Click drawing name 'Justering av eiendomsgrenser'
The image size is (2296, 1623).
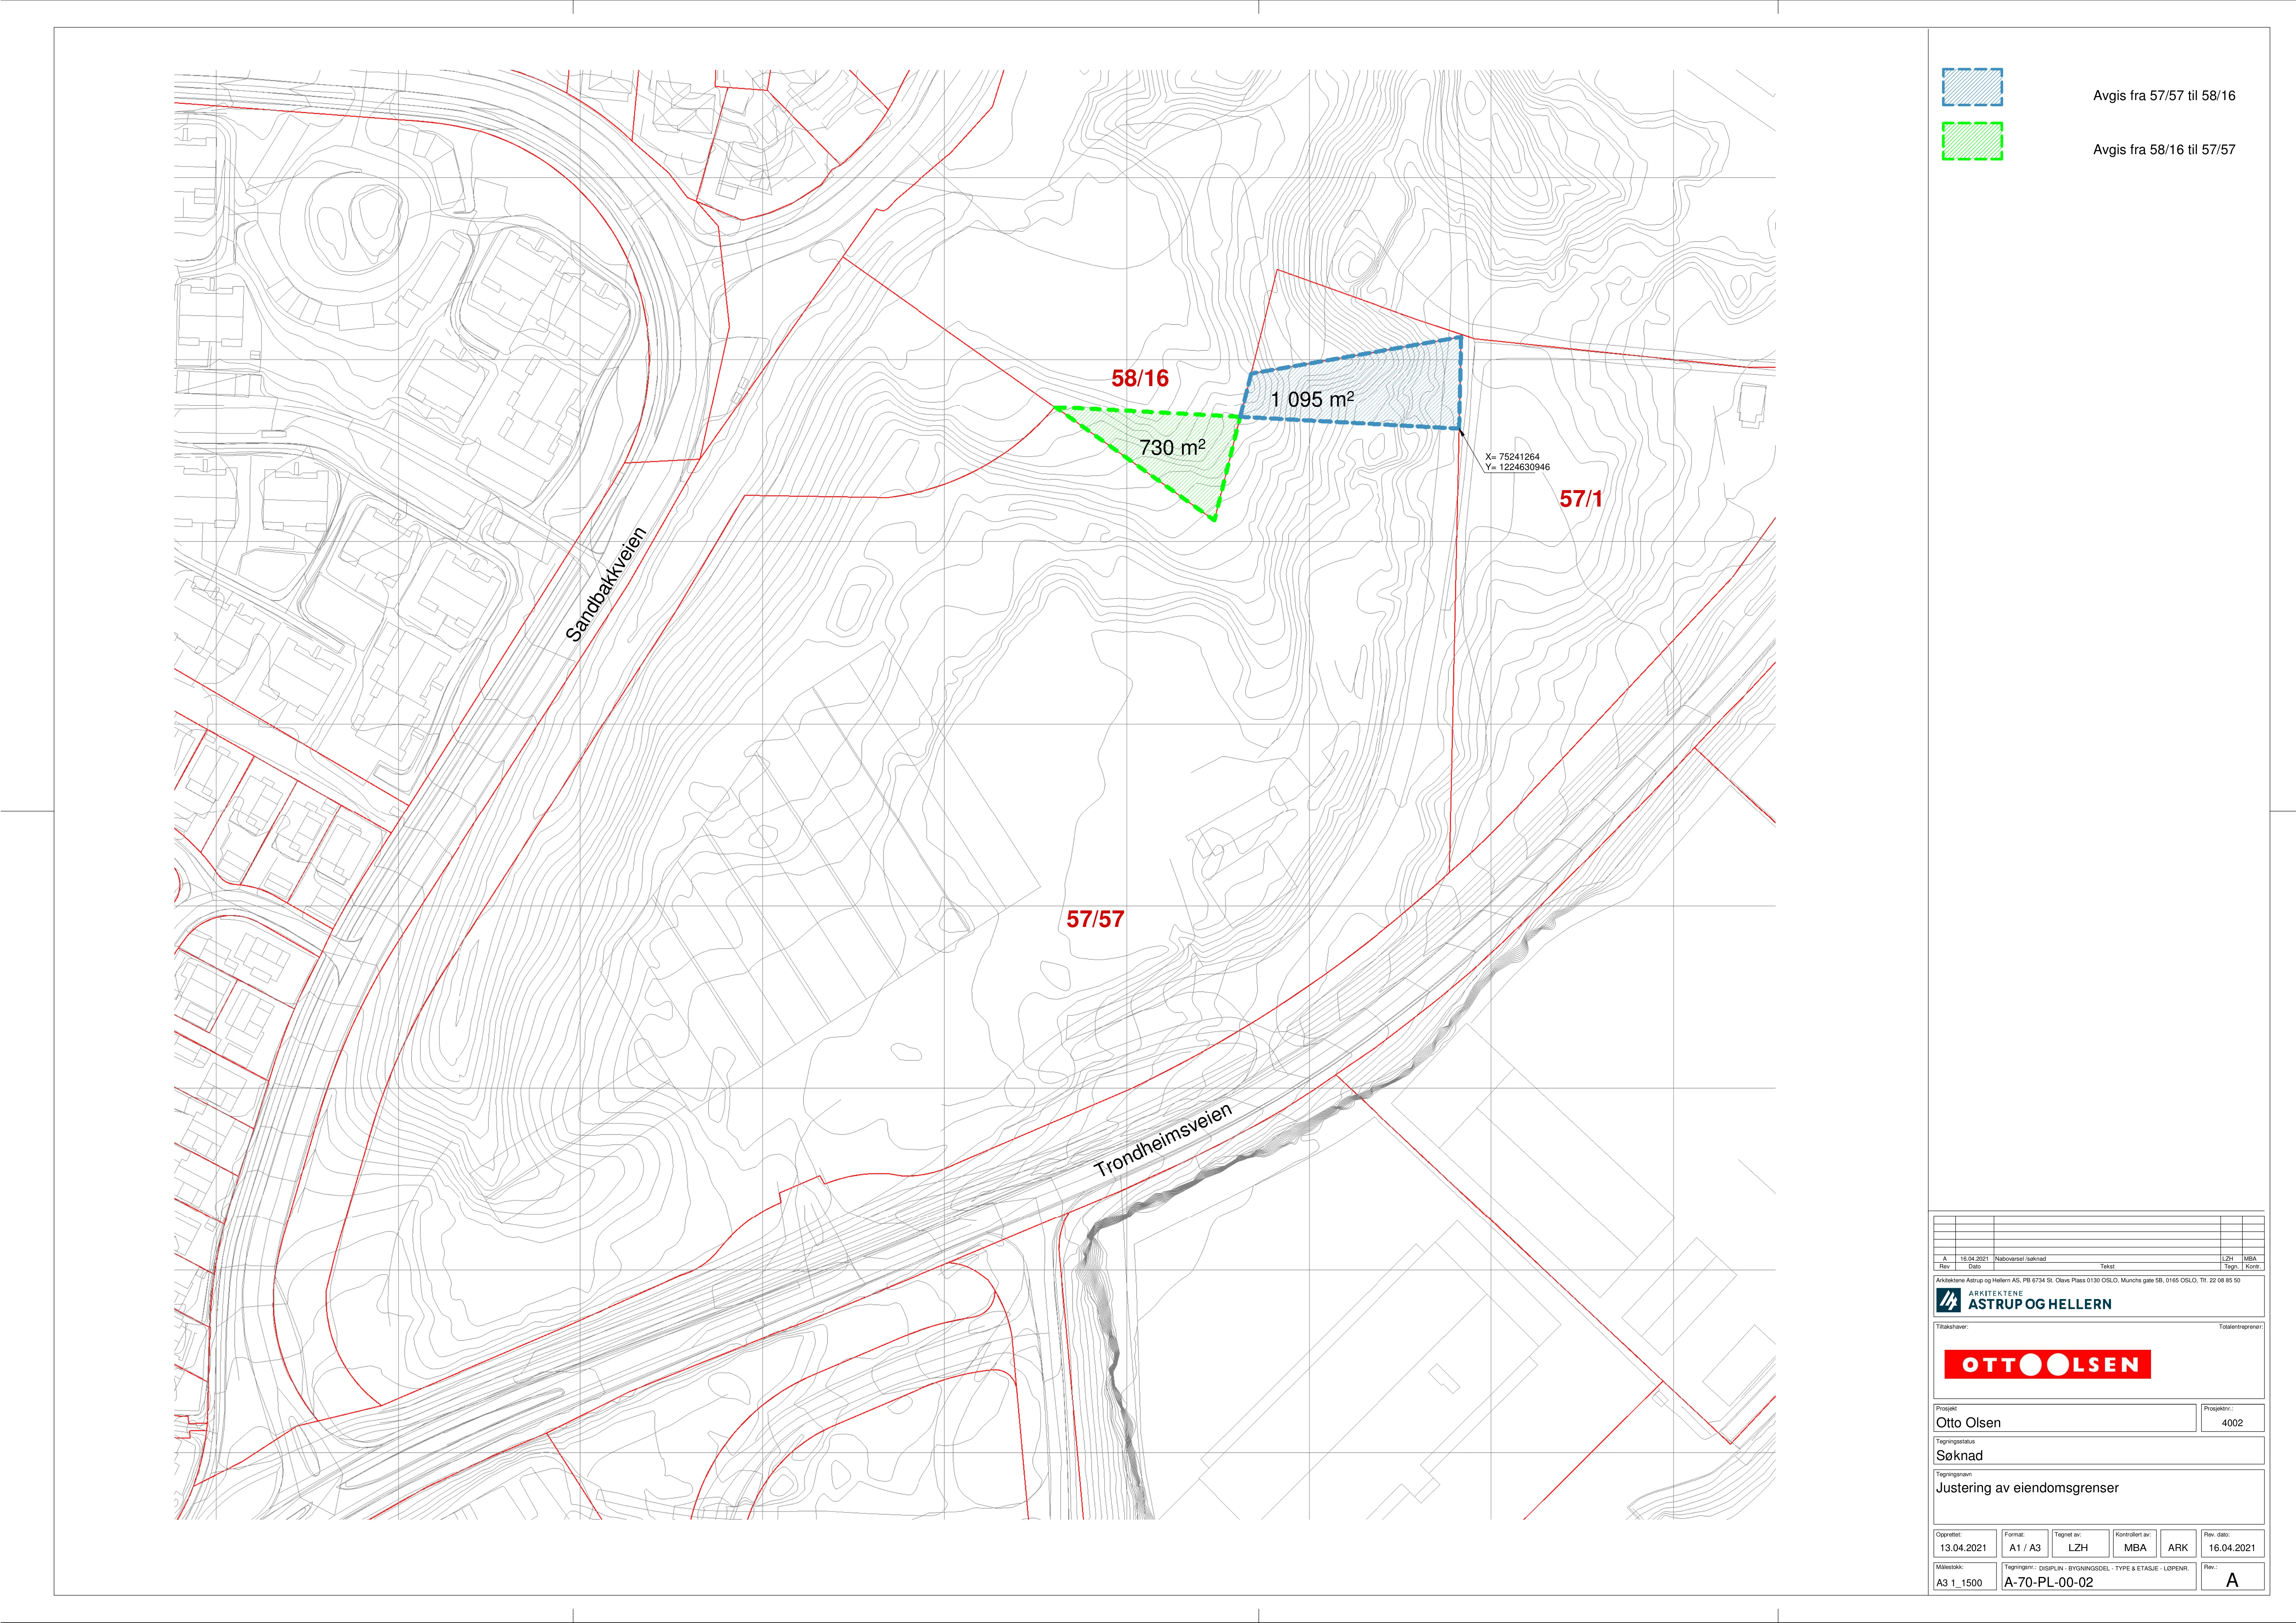coord(2027,1488)
